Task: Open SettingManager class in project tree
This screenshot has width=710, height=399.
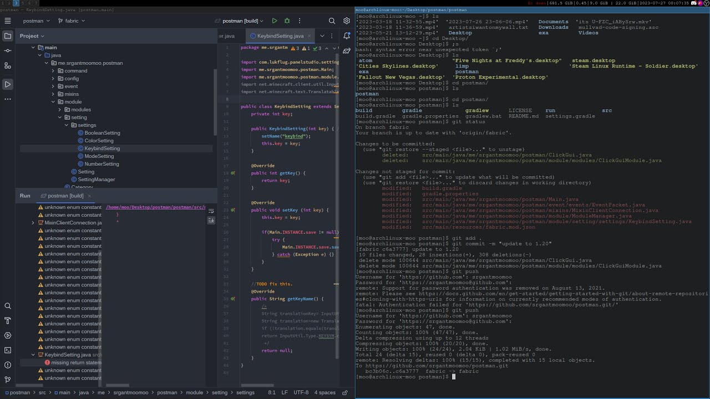Action: pos(96,180)
